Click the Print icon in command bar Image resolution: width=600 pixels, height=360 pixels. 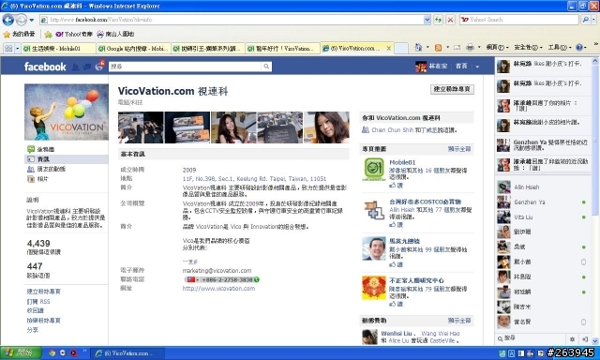point(470,48)
